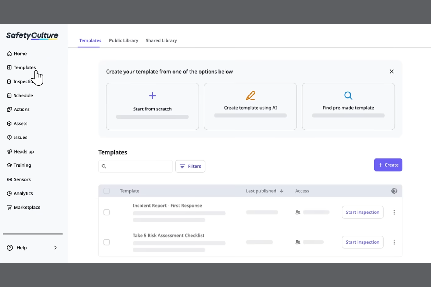The height and width of the screenshot is (287, 431).
Task: Open the Shared Library tab
Action: click(161, 40)
